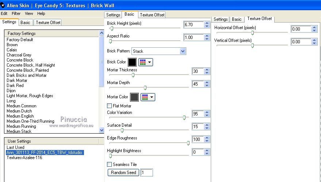
Task: Click the Vertical Offset slider handle
Action: (252, 46)
